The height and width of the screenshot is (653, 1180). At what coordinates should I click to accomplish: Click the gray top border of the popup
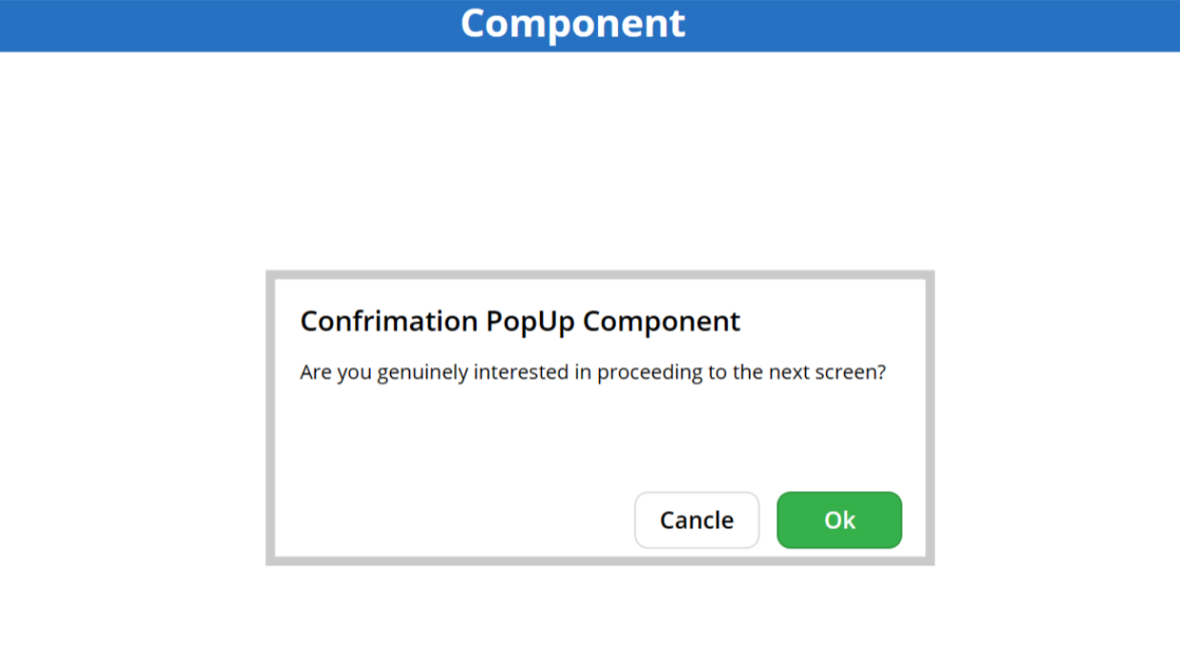pyautogui.click(x=599, y=275)
